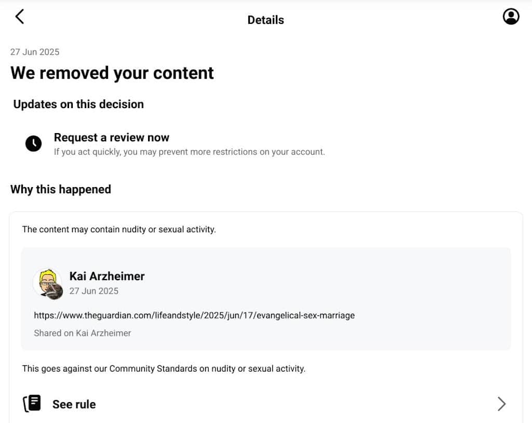
Task: Click the Details page title
Action: click(x=265, y=20)
